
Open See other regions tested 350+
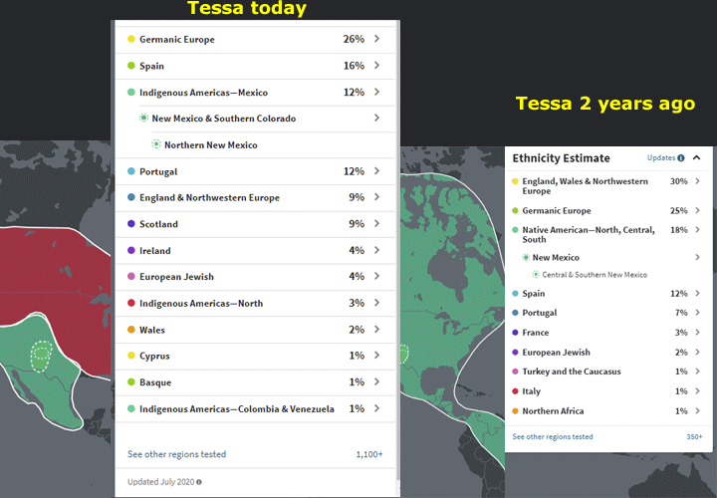point(607,436)
